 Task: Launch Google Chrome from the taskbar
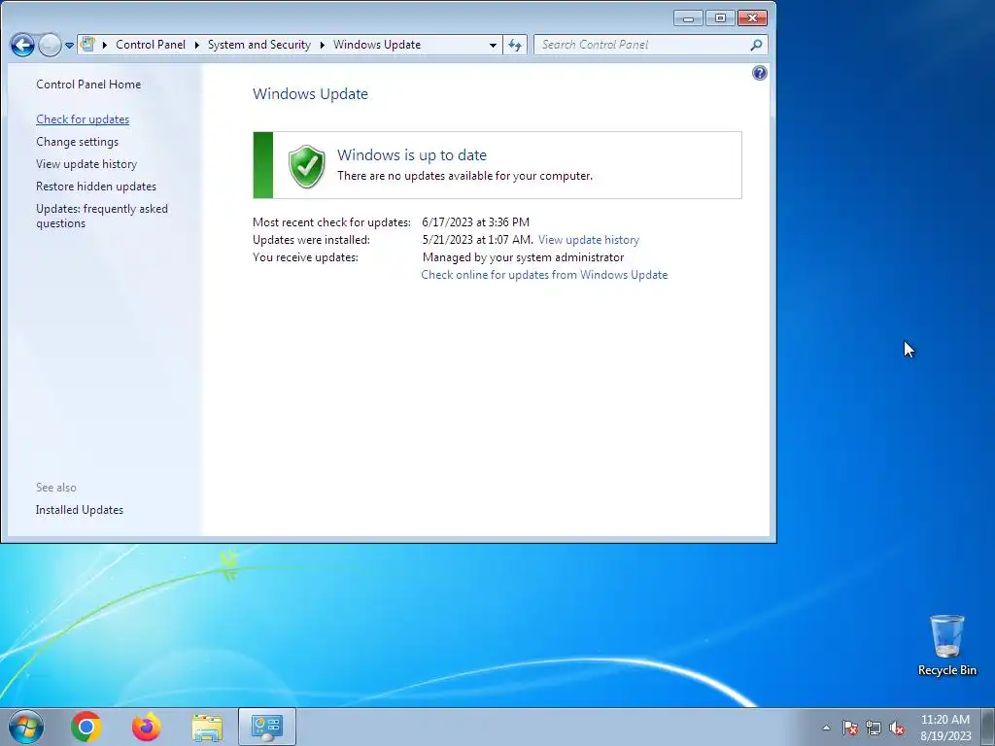coord(86,727)
